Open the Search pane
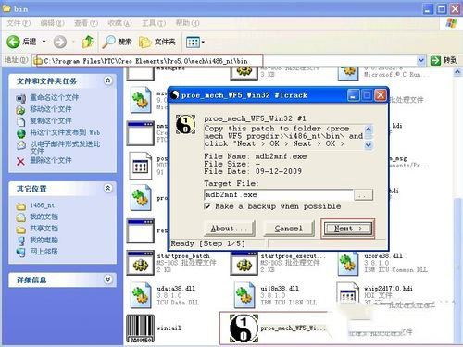 coord(118,42)
